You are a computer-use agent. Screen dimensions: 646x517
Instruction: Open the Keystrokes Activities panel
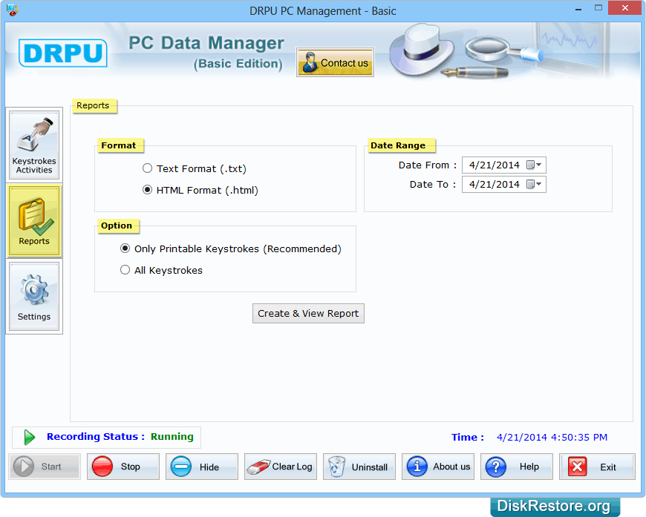click(x=34, y=145)
